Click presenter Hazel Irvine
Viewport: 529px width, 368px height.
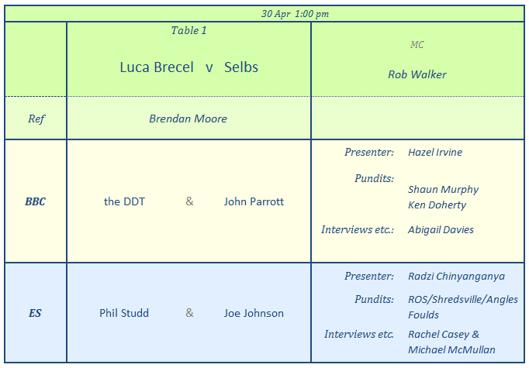pos(434,153)
